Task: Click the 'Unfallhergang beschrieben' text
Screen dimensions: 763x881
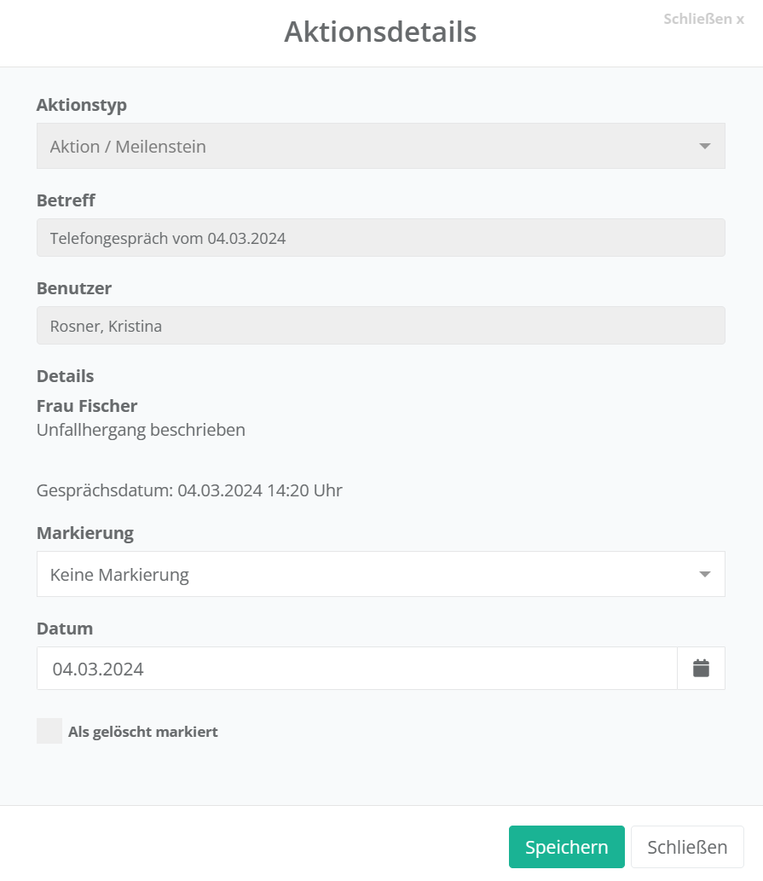Action: click(141, 430)
